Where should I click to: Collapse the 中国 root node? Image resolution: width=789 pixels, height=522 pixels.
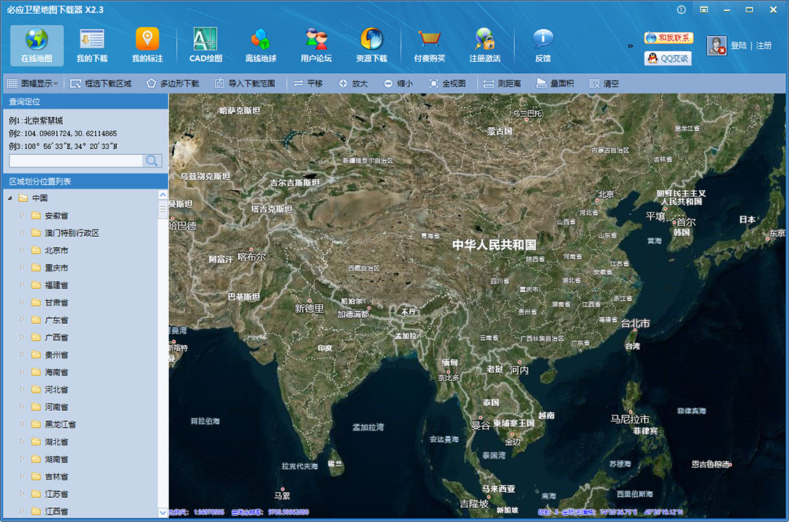point(10,198)
